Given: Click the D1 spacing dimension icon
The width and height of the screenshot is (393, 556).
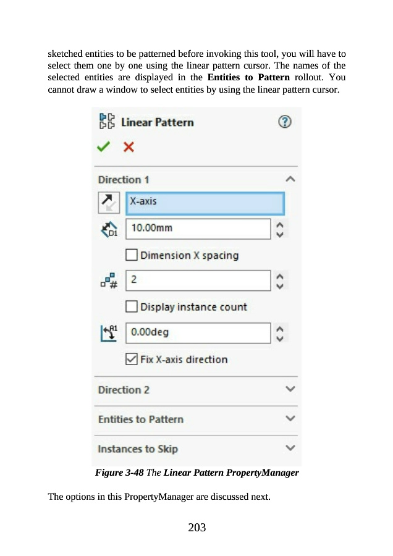Looking at the screenshot, I should pyautogui.click(x=109, y=230).
